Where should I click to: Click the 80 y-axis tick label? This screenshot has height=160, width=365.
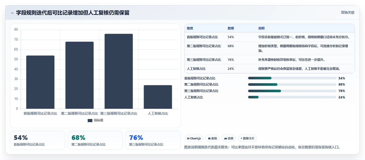tap(16, 30)
